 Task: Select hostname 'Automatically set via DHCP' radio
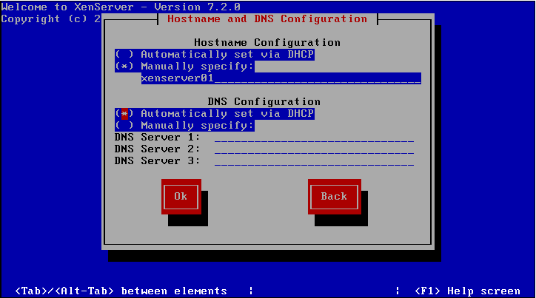[215, 55]
